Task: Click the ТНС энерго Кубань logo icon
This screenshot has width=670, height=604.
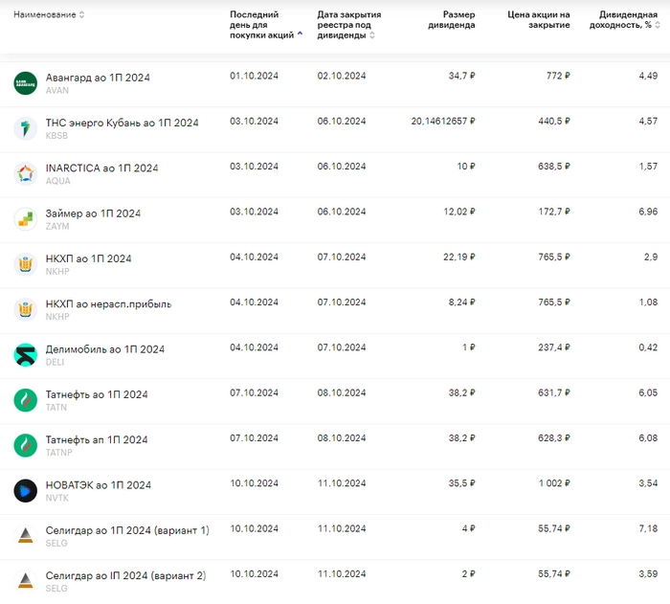Action: coord(26,128)
